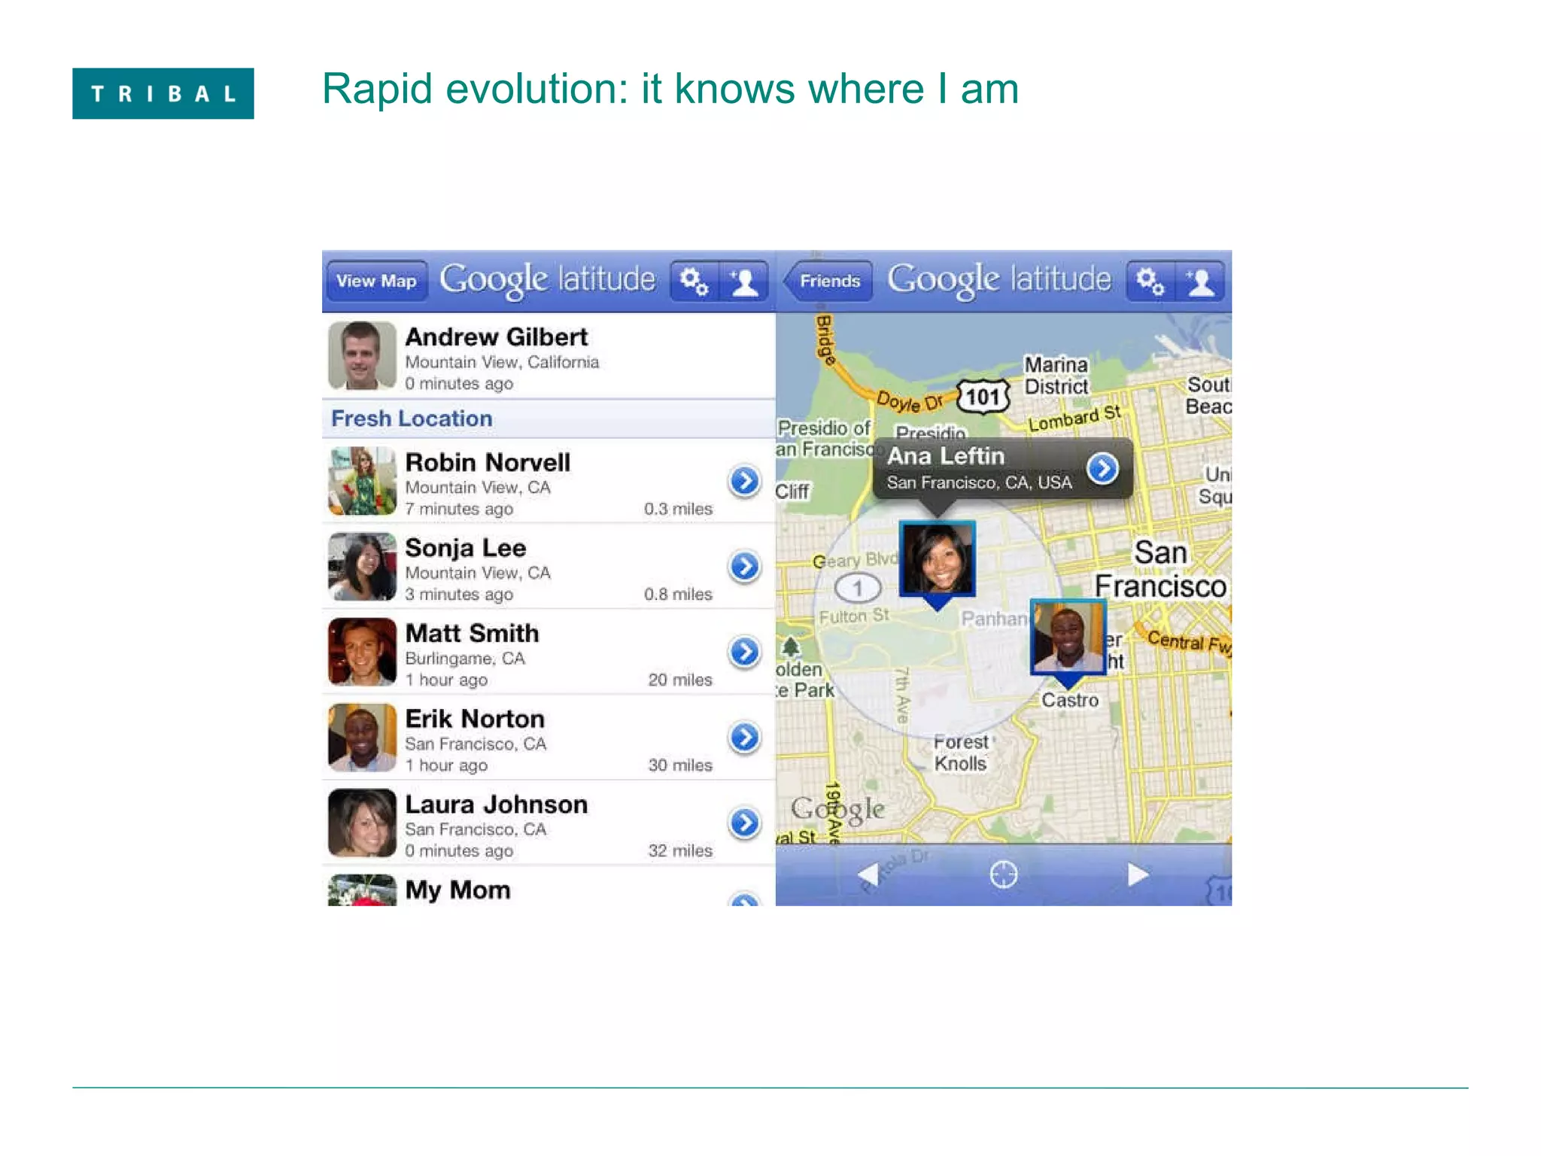1541x1156 pixels.
Task: Open settings gear in friends list header
Action: point(695,281)
